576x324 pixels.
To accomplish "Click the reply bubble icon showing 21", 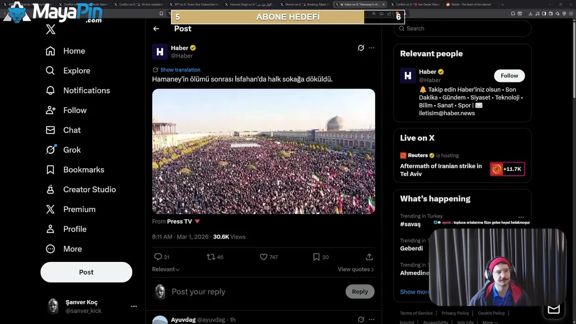I will [158, 257].
